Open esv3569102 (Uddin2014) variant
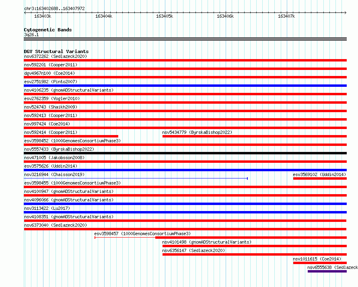The width and height of the screenshot is (358, 287). pyautogui.click(x=319, y=174)
